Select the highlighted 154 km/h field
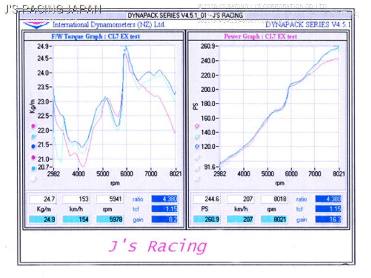Image resolution: width=371 pixels, height=278 pixels. click(x=76, y=219)
